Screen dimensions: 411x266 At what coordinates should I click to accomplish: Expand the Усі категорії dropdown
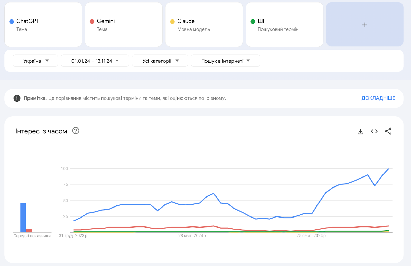[160, 61]
